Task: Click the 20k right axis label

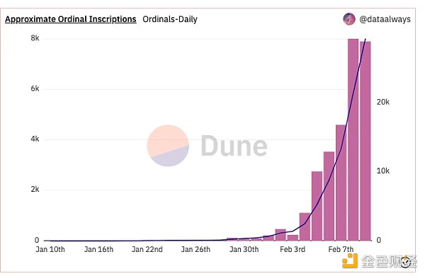Action: 383,102
